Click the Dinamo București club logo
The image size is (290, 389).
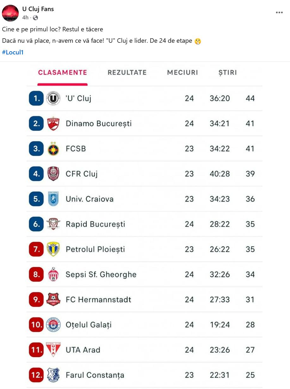(x=53, y=123)
